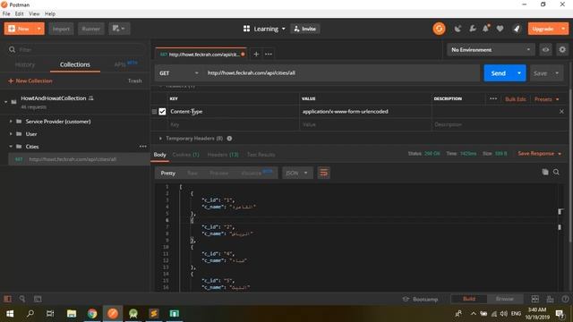
Task: Open the New button dropdown arrow
Action: (x=38, y=29)
